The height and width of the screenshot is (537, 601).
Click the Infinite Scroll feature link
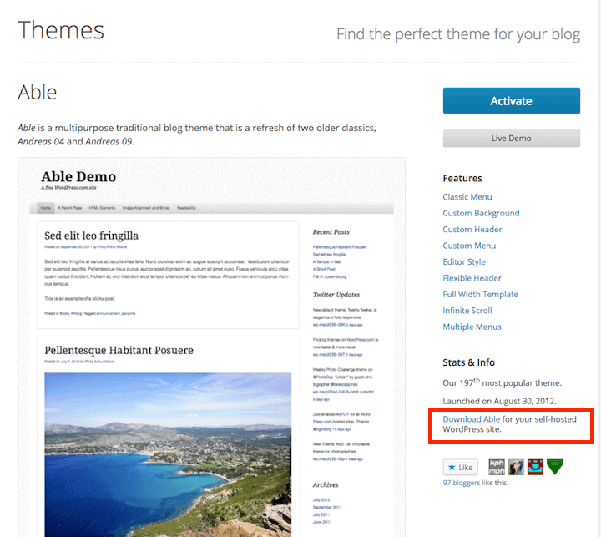tap(467, 311)
